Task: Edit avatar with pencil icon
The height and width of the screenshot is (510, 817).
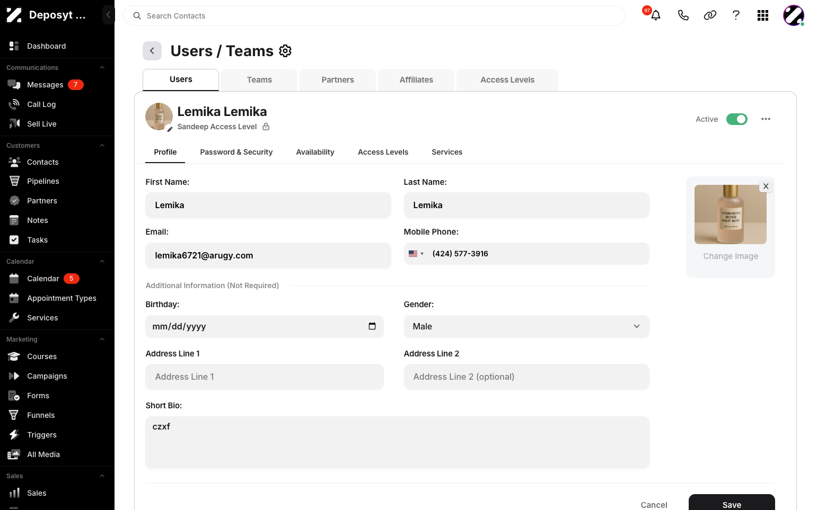Action: pos(170,129)
